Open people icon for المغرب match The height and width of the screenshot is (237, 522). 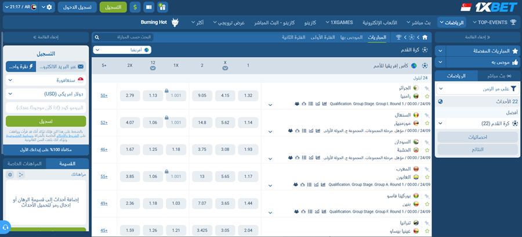click(296, 184)
